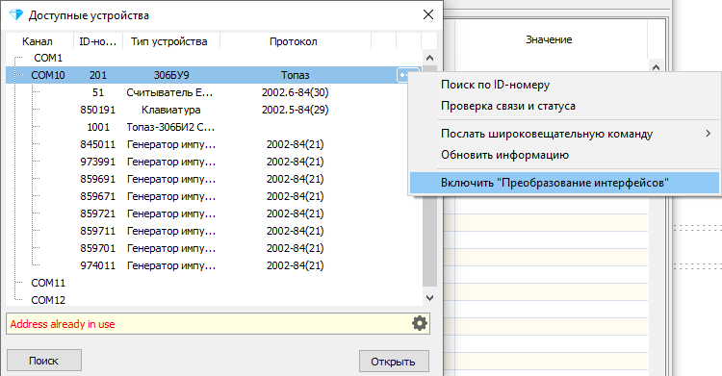Enable 'Преобразование интерфейсов' option
The height and width of the screenshot is (376, 722).
(x=564, y=183)
